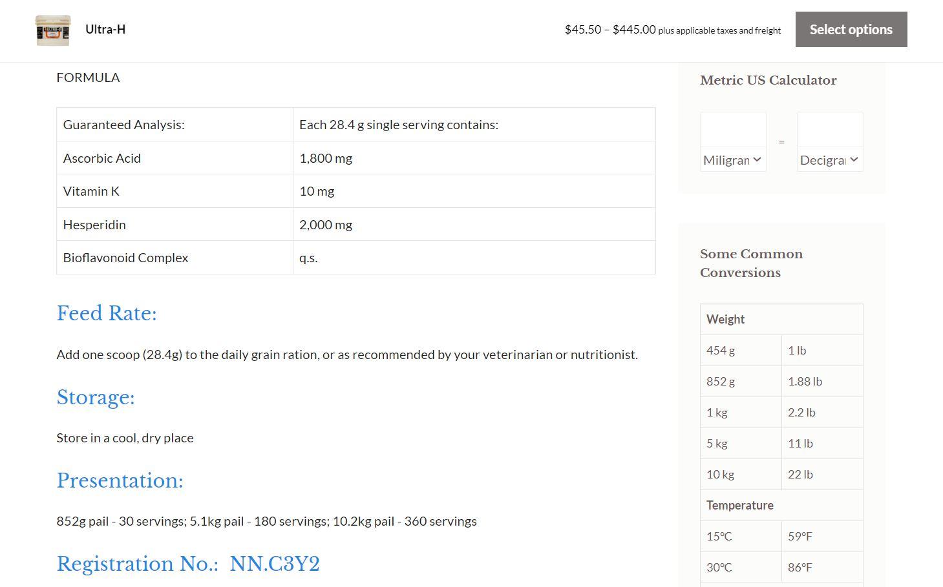Click the Weight header in conversions table

click(725, 320)
